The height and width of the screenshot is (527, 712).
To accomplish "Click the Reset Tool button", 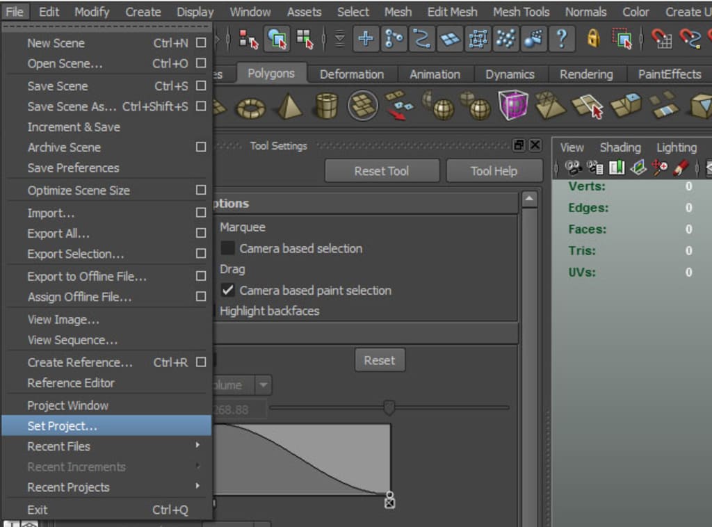I will pos(382,170).
